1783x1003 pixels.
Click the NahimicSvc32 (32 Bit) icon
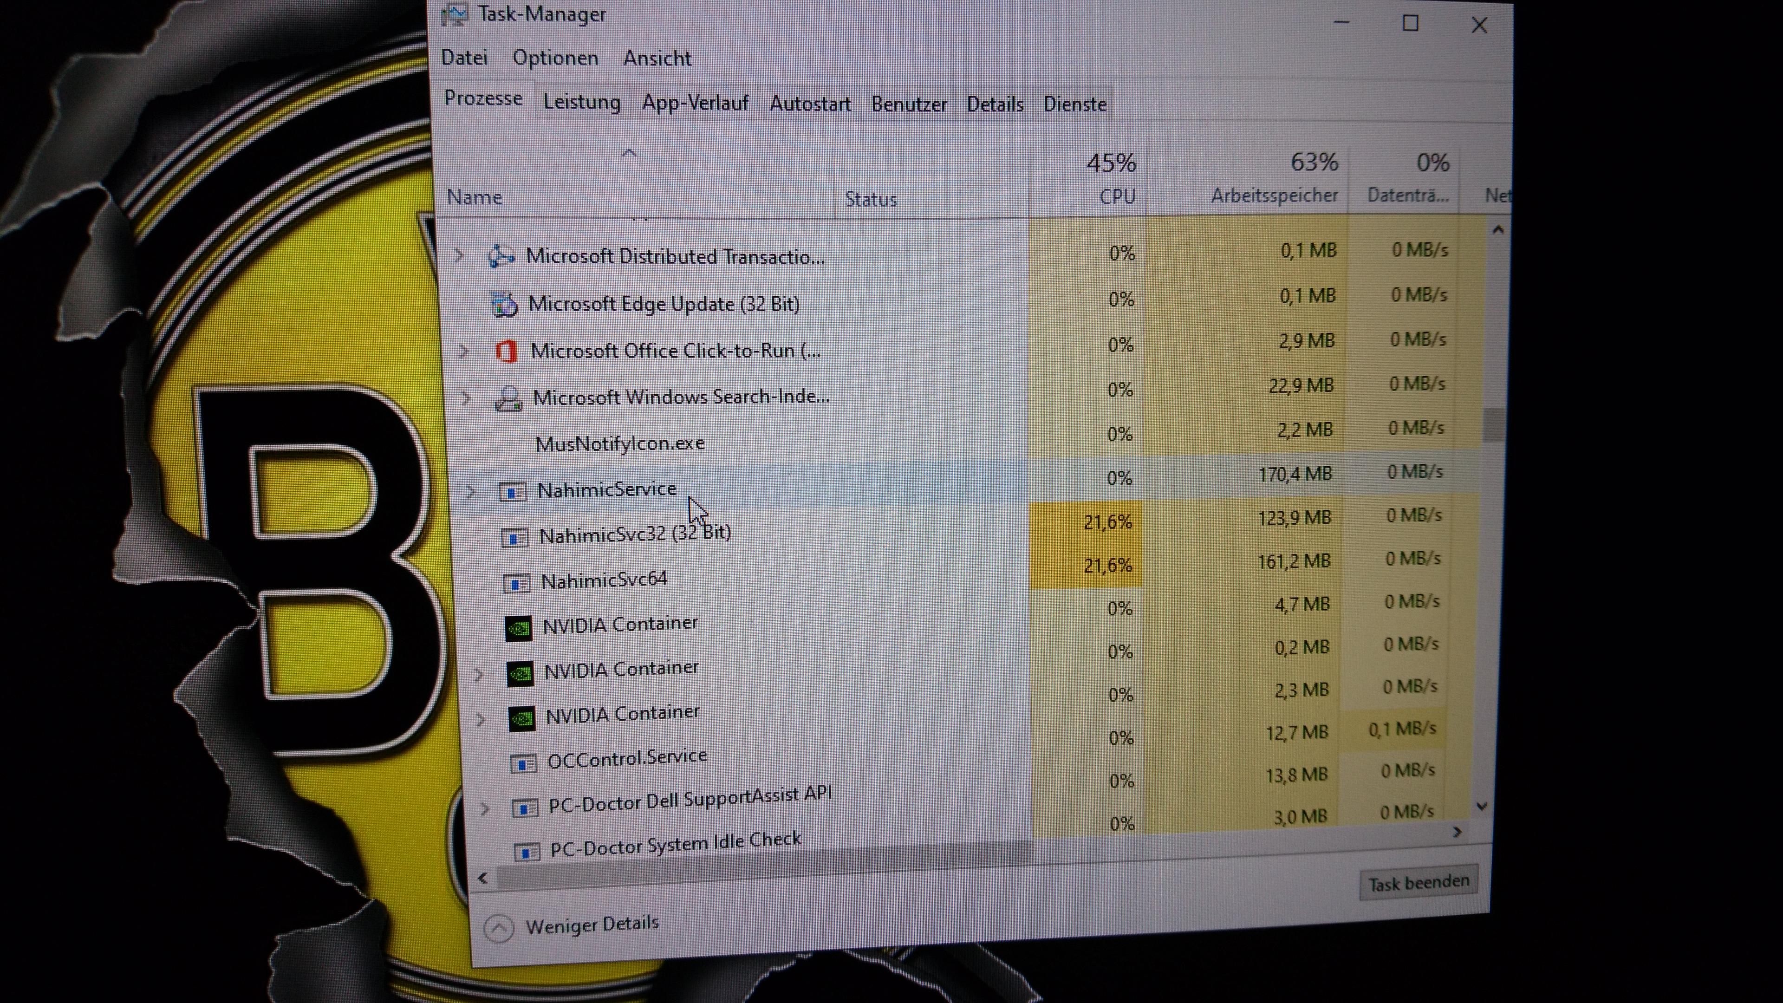click(515, 537)
